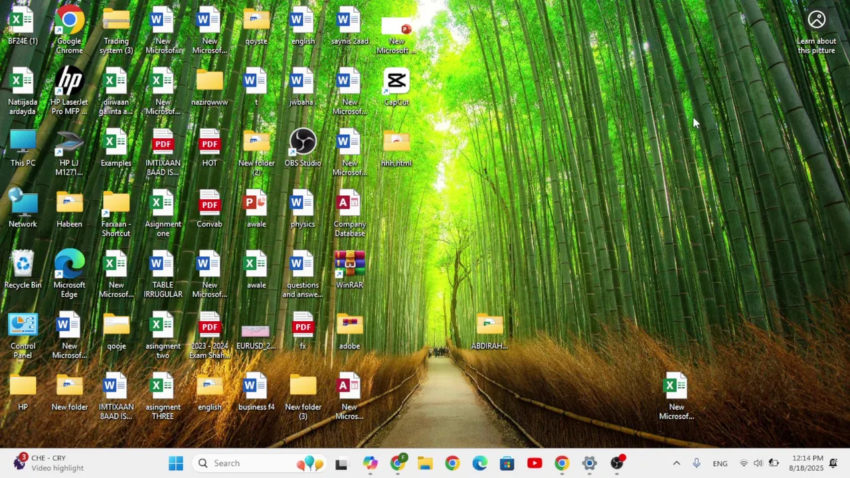Open YouTube from the taskbar
Viewport: 850px width, 478px height.
click(x=535, y=463)
